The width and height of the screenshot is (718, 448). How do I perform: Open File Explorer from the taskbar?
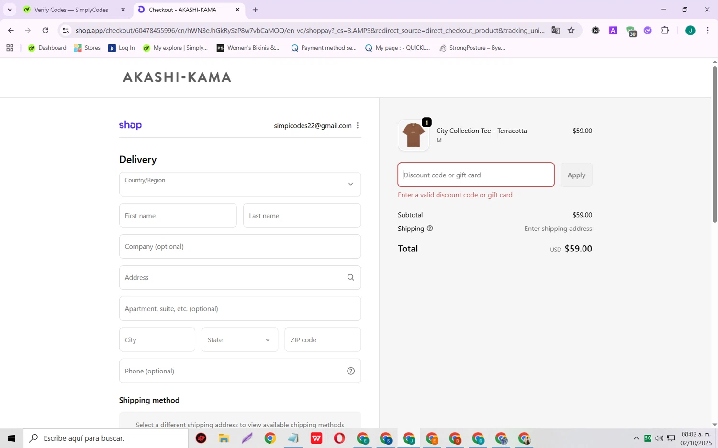[224, 438]
